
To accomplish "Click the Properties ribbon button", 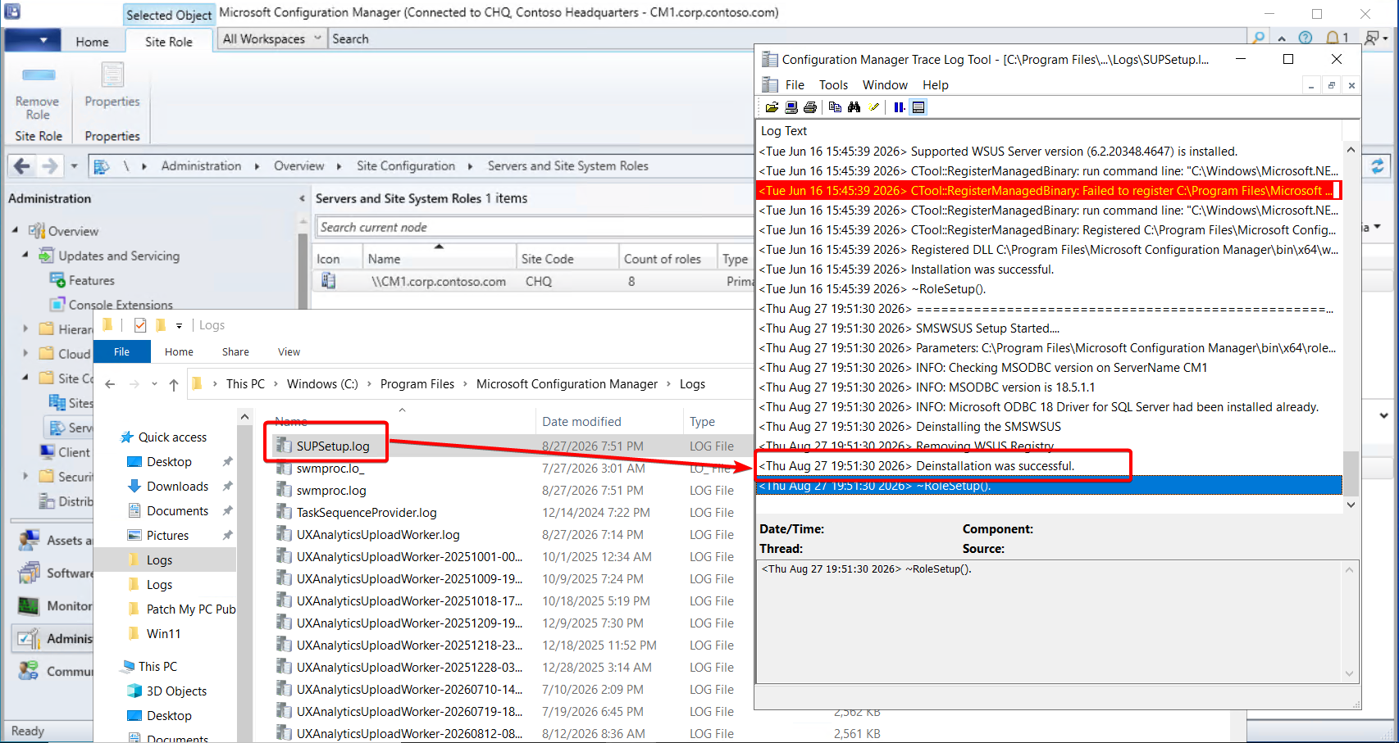I will click(112, 86).
